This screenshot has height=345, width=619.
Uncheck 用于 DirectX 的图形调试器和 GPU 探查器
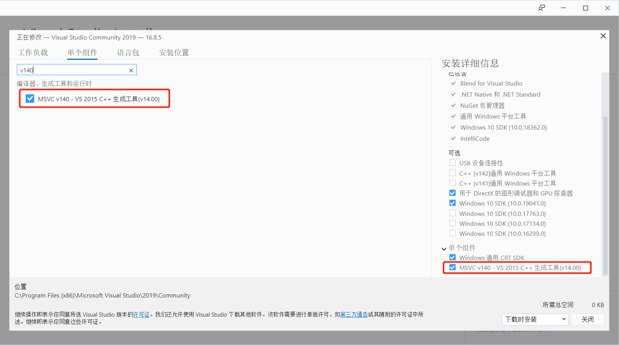click(453, 193)
